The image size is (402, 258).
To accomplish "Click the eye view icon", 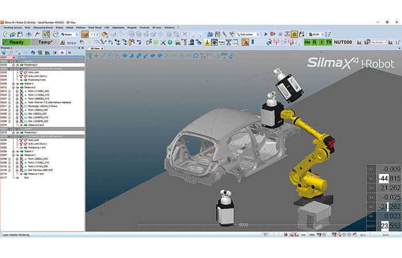I will tap(214, 42).
